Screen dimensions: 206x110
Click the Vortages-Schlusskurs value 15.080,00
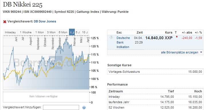pos(195,72)
